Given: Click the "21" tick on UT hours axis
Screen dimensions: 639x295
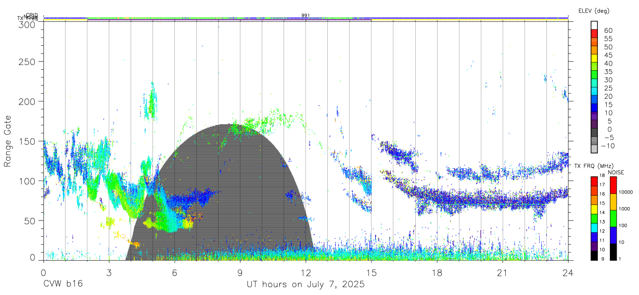Looking at the screenshot, I should 503,273.
